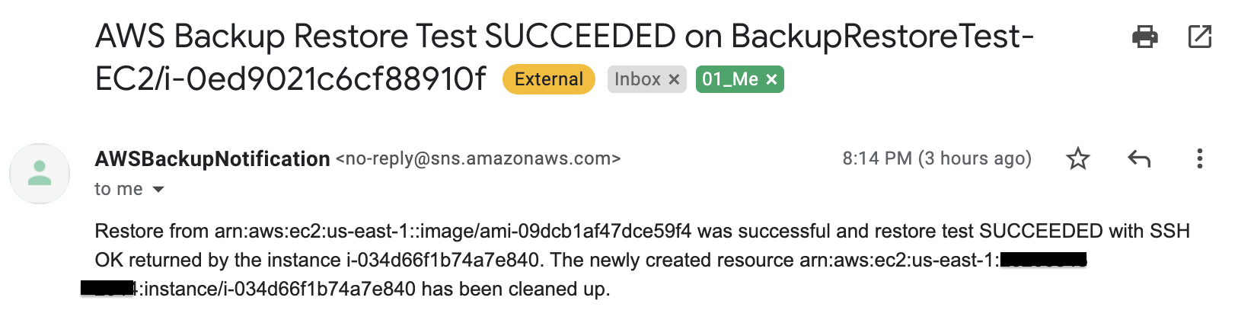Star this AWSBackupNotification message

[x=1078, y=158]
